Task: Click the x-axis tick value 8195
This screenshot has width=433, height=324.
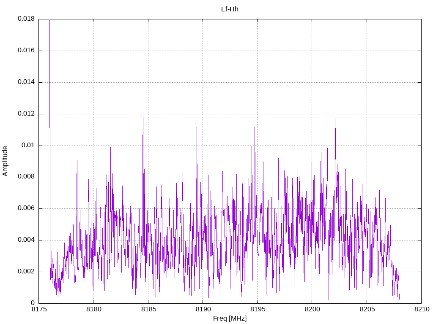Action: coord(258,309)
